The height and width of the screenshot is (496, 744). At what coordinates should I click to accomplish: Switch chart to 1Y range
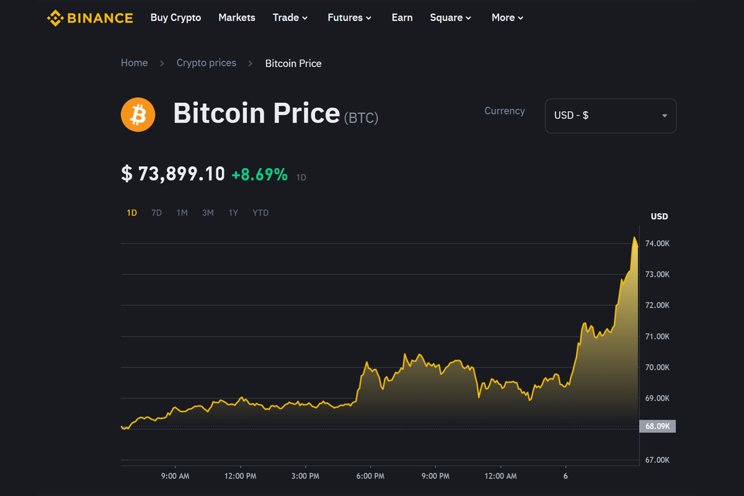tap(233, 213)
